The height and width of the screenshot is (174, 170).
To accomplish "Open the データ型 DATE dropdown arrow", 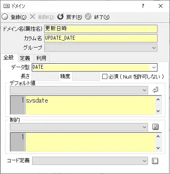I will [154, 68].
